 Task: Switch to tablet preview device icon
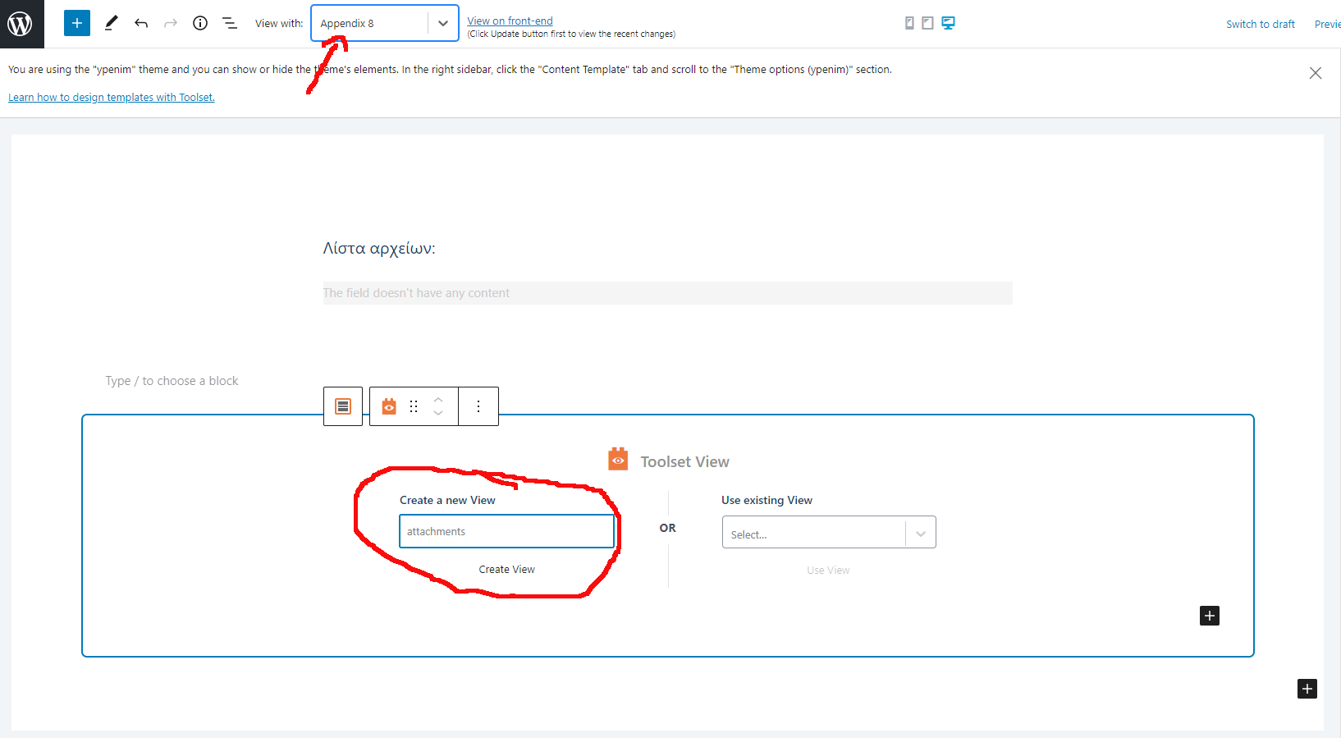[927, 23]
